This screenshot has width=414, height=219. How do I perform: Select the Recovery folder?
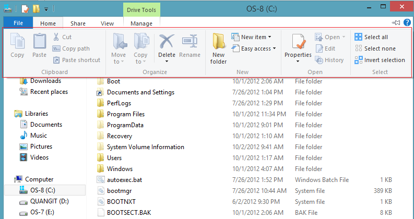click(x=114, y=136)
